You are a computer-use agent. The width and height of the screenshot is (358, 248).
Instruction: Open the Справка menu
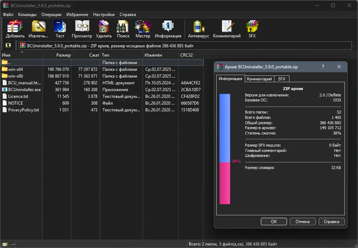pos(128,14)
